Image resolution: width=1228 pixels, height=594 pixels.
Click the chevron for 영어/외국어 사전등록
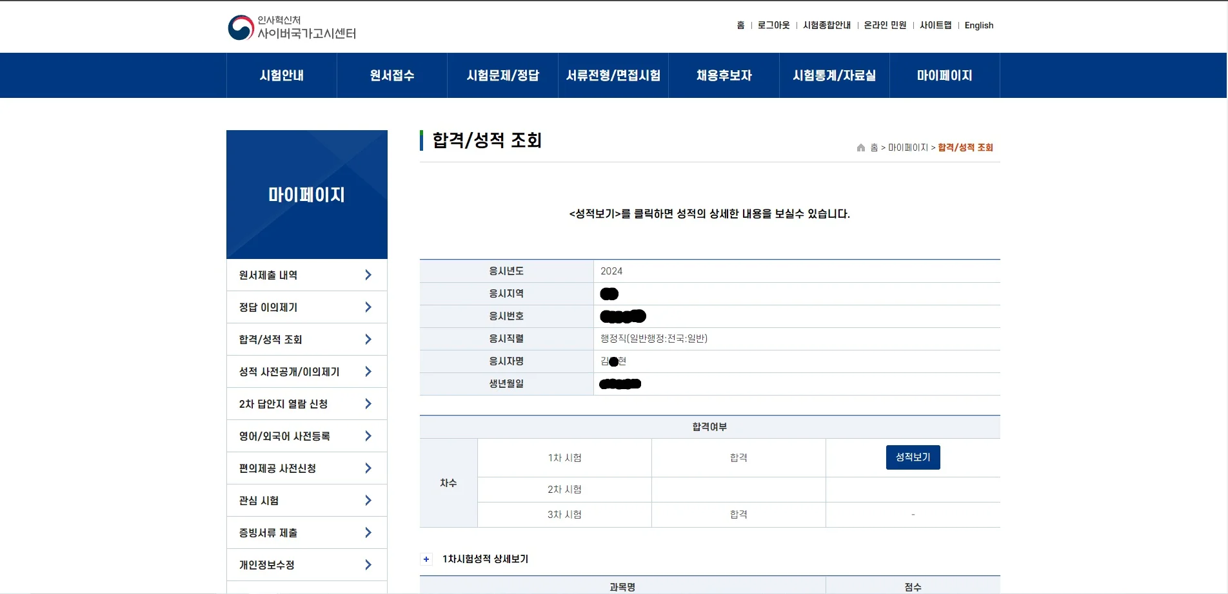coord(368,436)
